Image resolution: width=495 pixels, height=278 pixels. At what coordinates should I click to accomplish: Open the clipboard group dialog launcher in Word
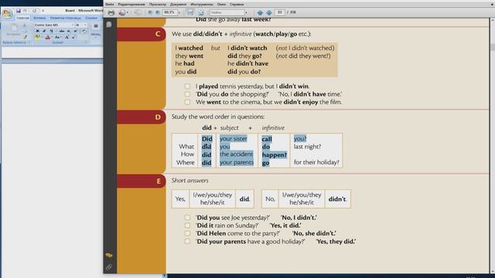[29, 42]
